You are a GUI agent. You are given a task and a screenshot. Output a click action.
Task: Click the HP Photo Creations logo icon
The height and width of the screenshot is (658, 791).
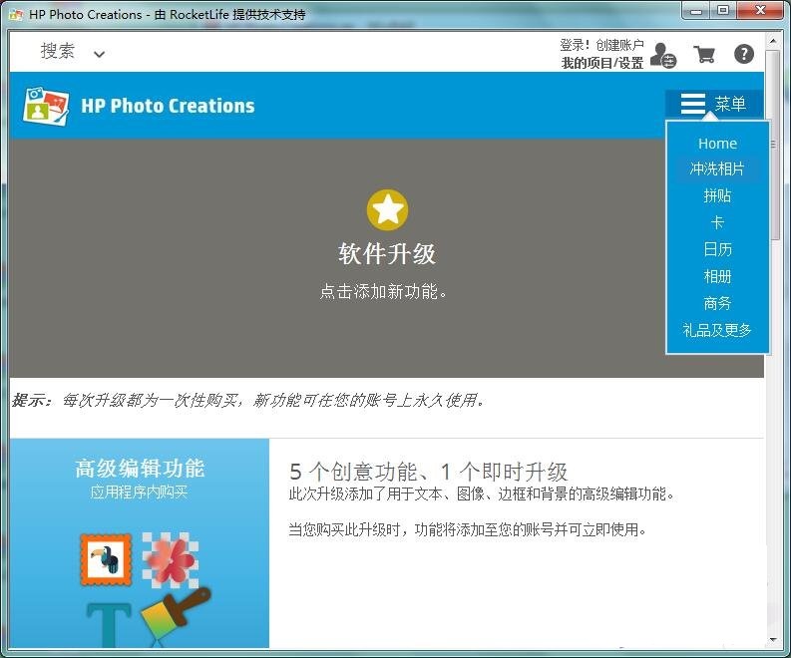click(x=46, y=106)
